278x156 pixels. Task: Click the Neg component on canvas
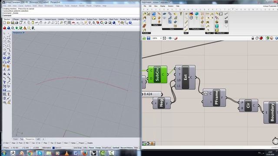coord(162,103)
